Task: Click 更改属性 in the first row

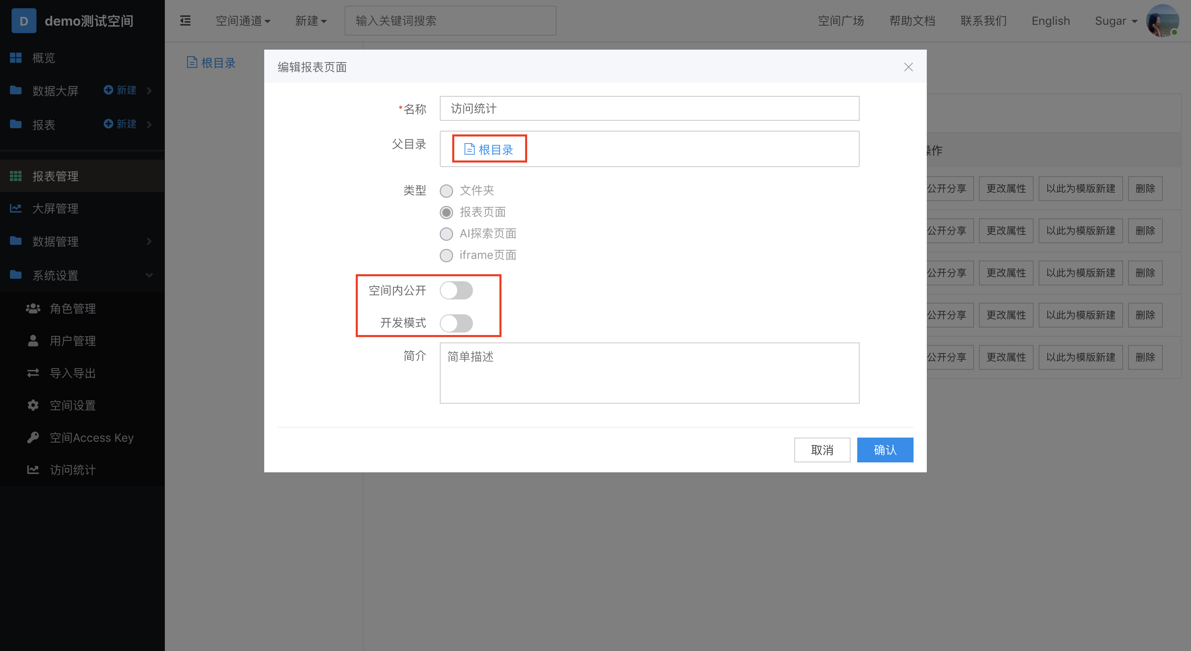Action: pyautogui.click(x=1006, y=188)
